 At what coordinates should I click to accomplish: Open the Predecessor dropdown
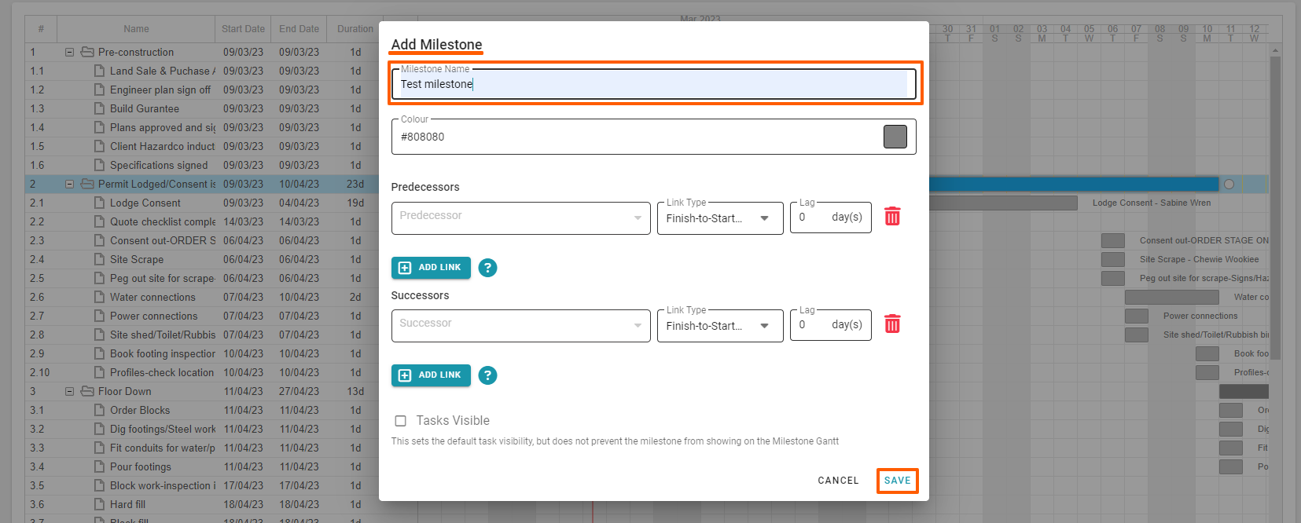tap(520, 218)
